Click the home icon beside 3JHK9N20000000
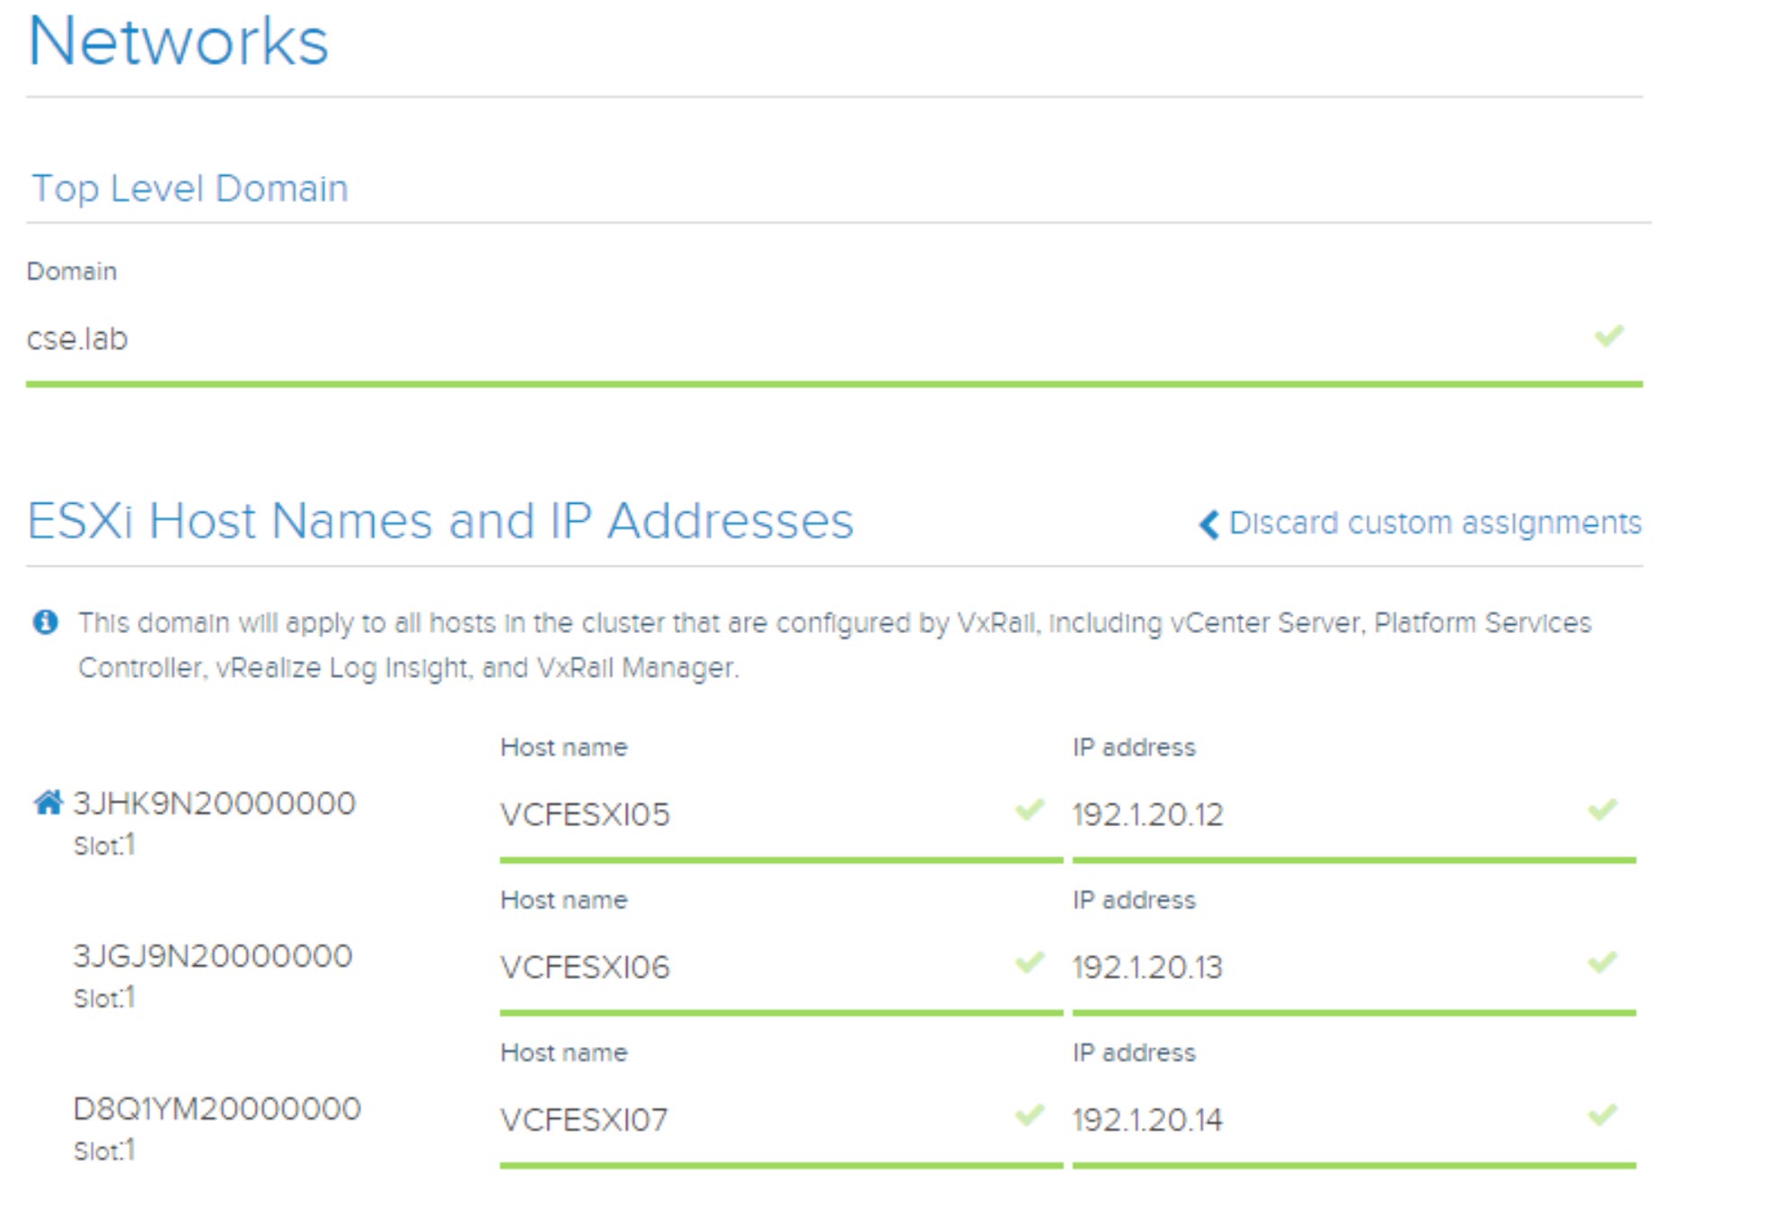This screenshot has width=1778, height=1205. 48,803
